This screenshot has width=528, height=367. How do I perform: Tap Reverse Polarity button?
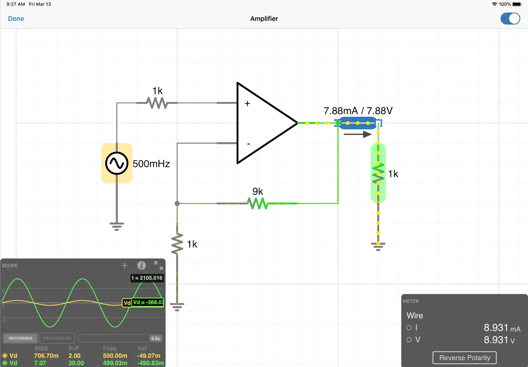[465, 358]
